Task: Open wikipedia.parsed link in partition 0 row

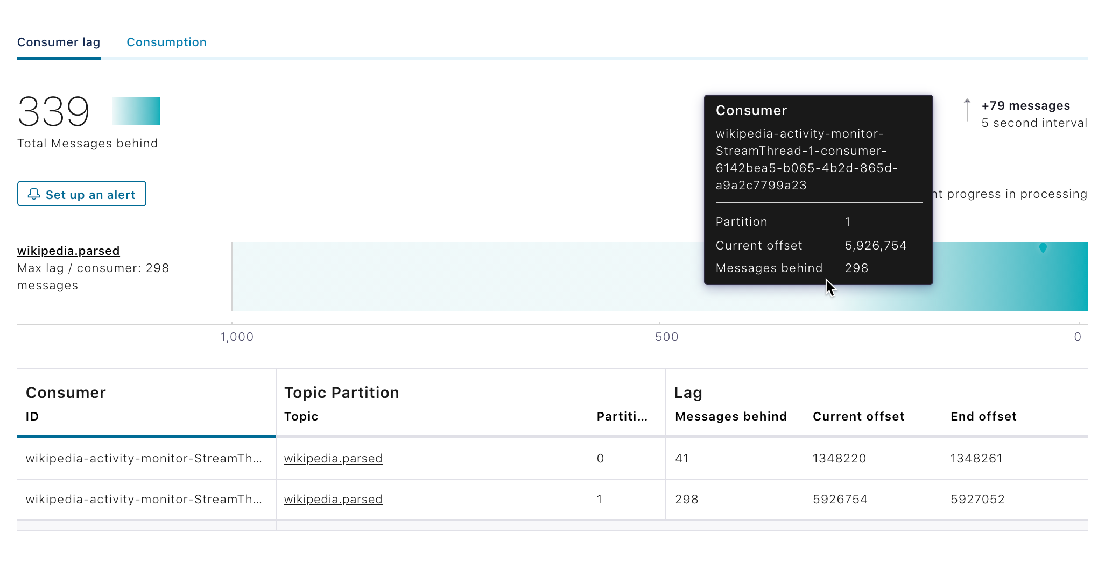Action: click(333, 458)
